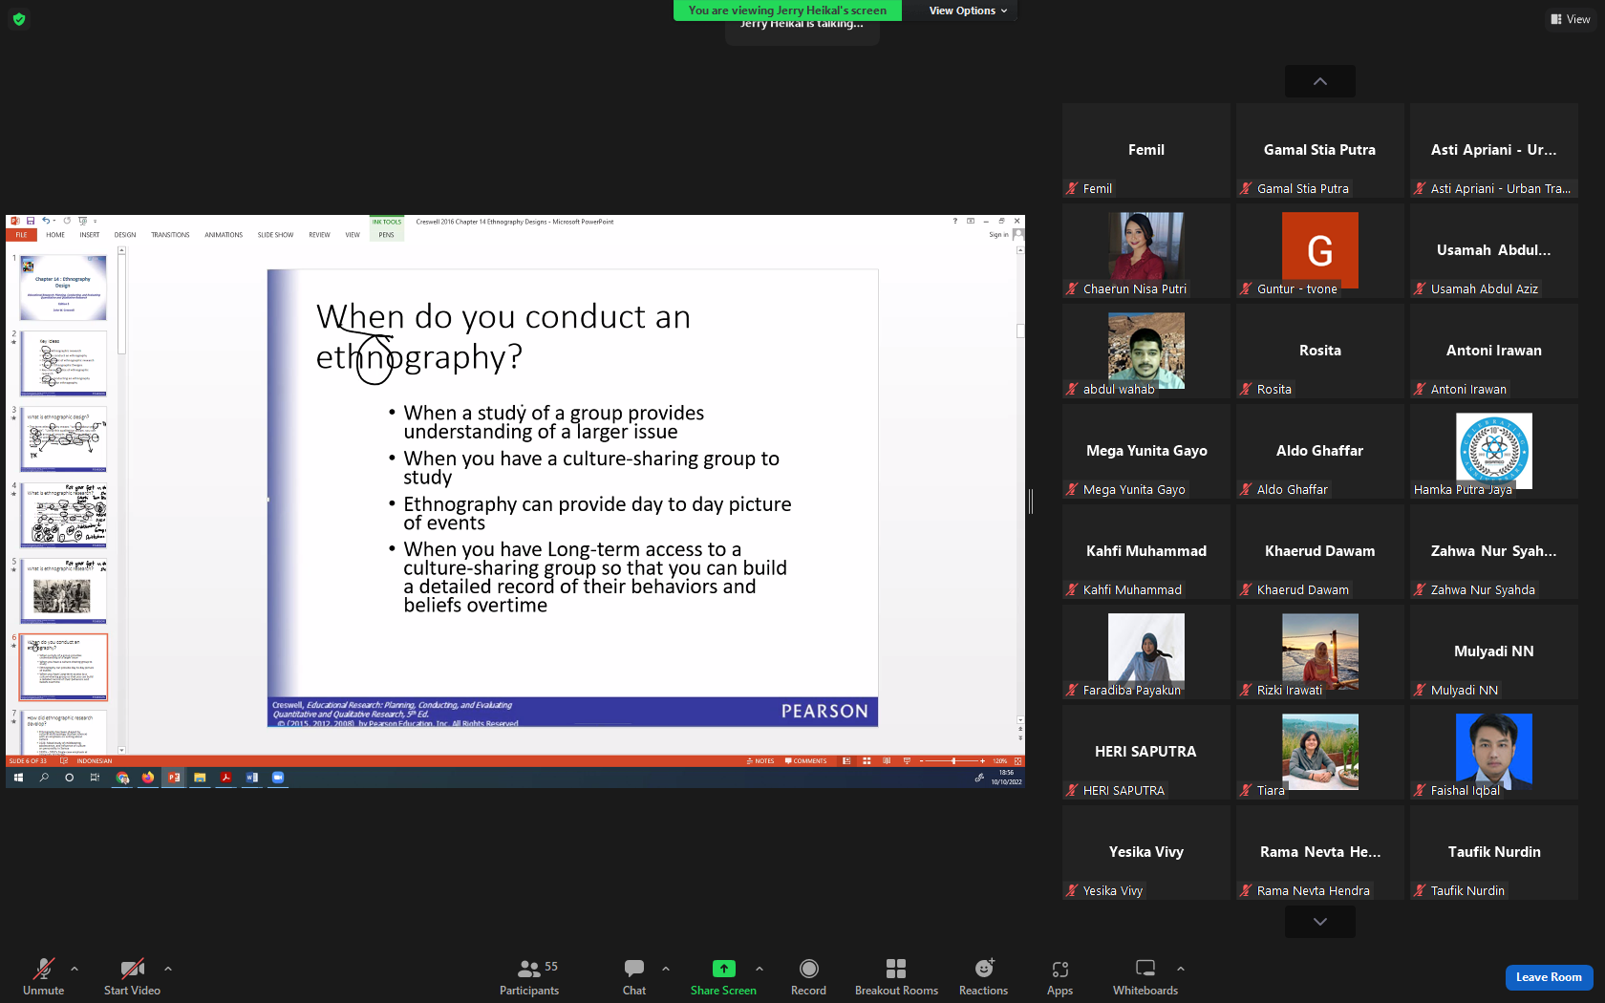This screenshot has width=1605, height=1003.
Task: Open the Participants panel
Action: pos(529,976)
